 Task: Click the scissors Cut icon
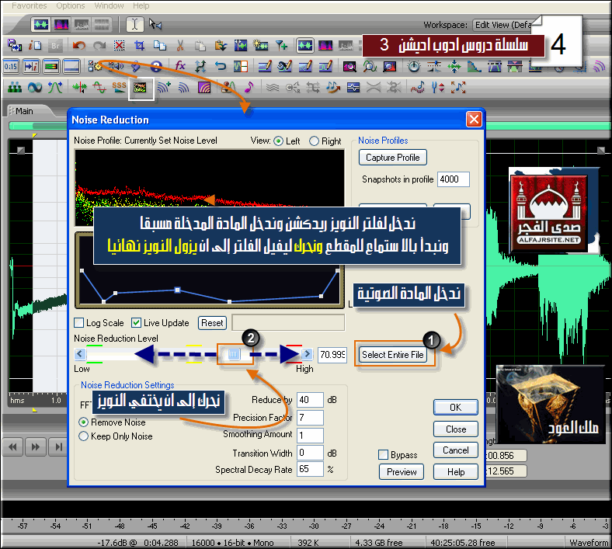tap(180, 46)
